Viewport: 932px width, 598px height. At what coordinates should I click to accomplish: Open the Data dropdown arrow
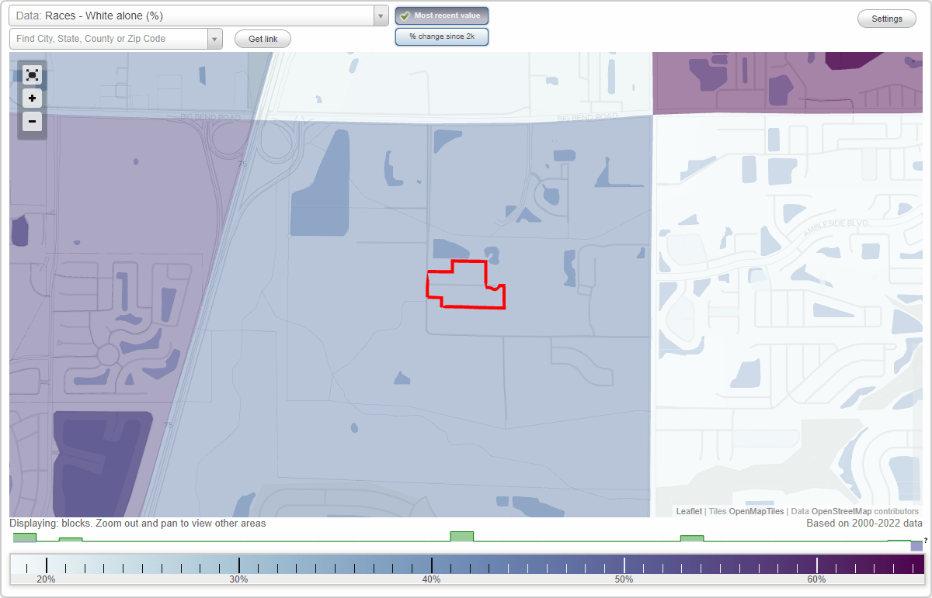[x=380, y=15]
